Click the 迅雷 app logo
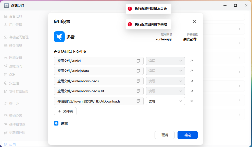This screenshot has height=147, width=252. pyautogui.click(x=59, y=37)
